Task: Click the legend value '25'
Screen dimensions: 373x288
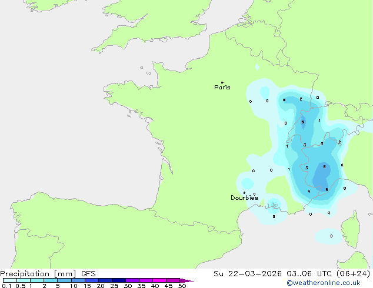Action: [x=114, y=286]
